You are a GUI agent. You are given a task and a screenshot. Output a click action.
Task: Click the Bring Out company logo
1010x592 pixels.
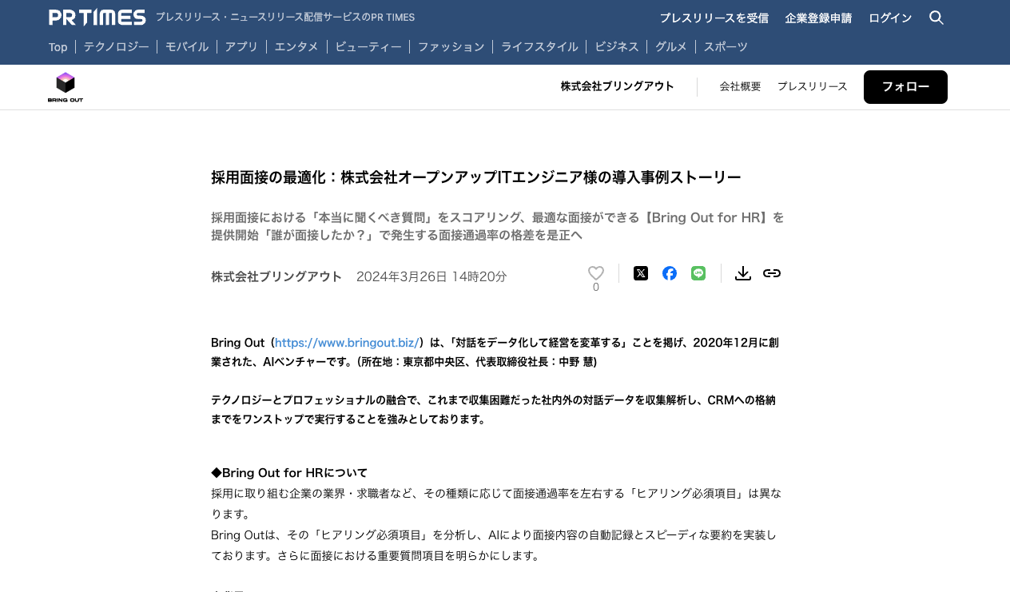[x=66, y=87]
